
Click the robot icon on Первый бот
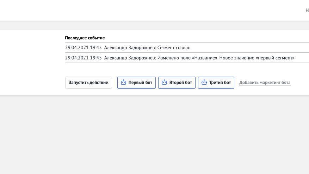(123, 82)
